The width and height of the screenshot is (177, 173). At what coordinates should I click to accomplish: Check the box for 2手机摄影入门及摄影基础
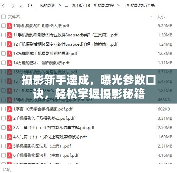3,118
